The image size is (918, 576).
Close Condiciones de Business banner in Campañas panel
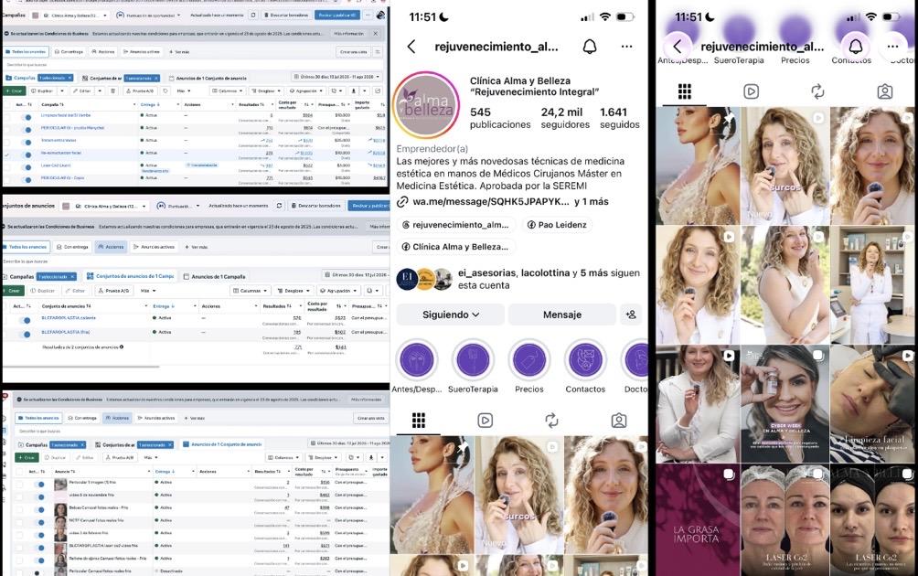point(376,33)
